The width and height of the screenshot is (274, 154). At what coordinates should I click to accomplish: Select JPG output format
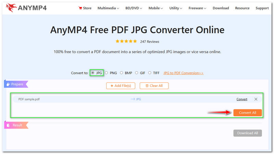coord(93,73)
